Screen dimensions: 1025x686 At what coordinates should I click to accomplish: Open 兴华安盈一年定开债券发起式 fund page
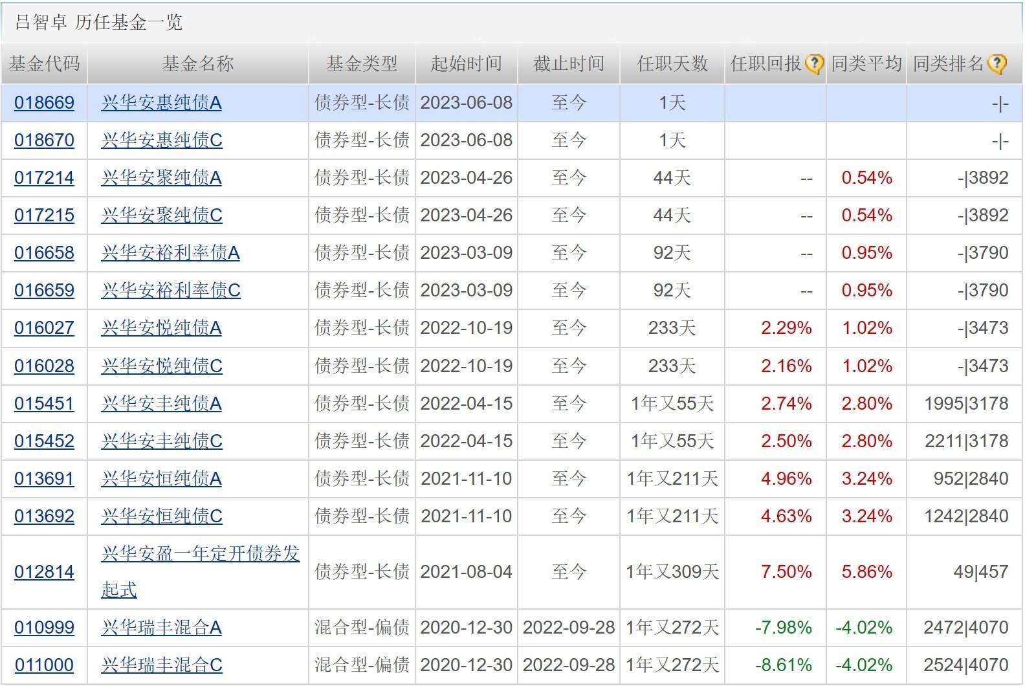[201, 572]
